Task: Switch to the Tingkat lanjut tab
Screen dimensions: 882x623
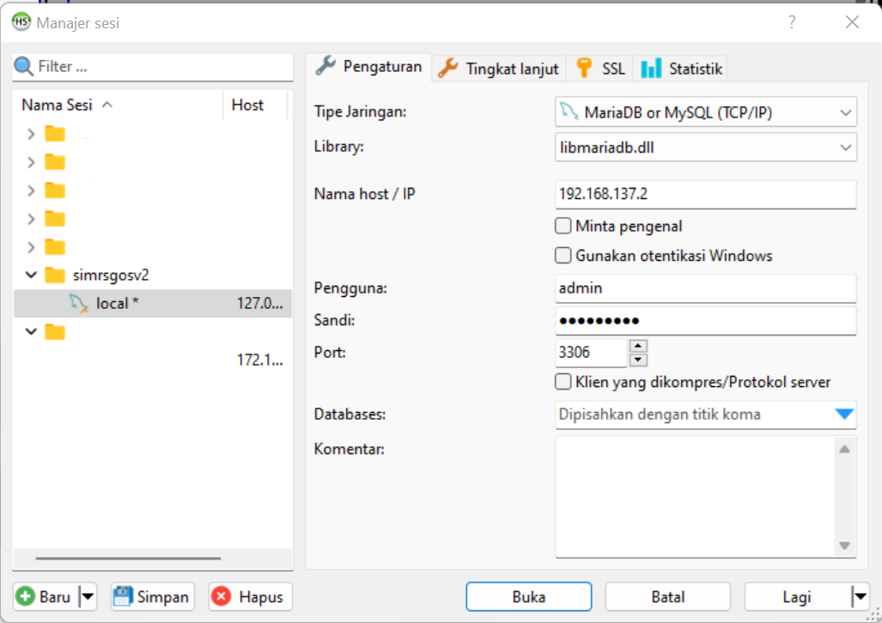Action: tap(500, 69)
